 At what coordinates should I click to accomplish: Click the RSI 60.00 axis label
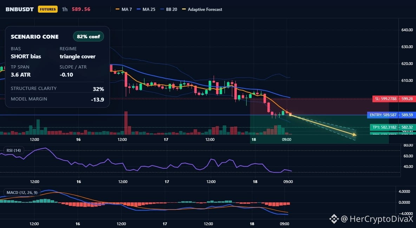pyautogui.click(x=408, y=156)
